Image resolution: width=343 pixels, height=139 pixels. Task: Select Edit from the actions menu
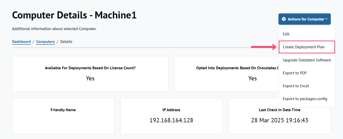tap(307, 34)
